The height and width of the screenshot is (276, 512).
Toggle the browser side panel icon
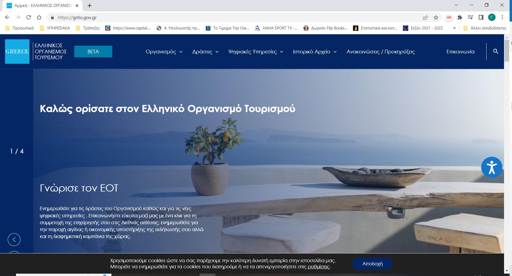click(x=481, y=18)
